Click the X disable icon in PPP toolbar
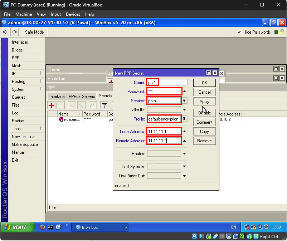The height and width of the screenshot is (241, 287). point(81,105)
